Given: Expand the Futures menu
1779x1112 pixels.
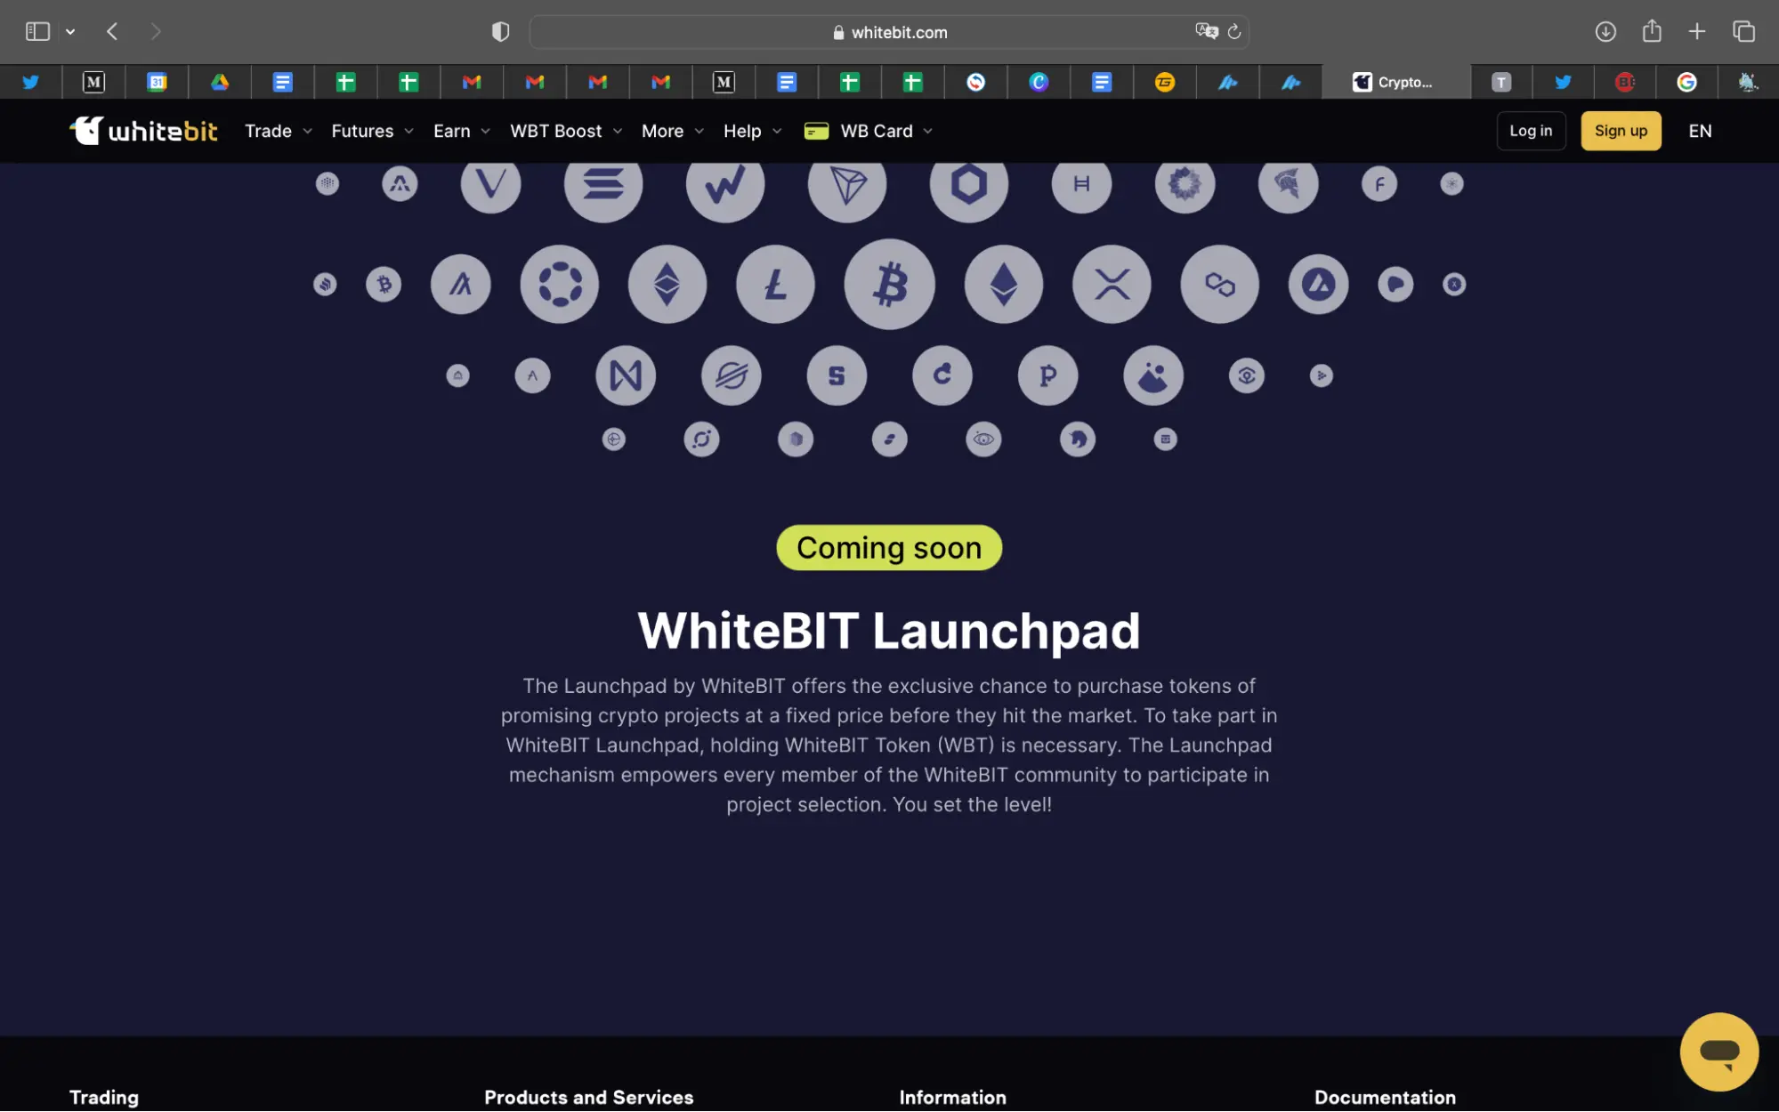Looking at the screenshot, I should pyautogui.click(x=372, y=131).
